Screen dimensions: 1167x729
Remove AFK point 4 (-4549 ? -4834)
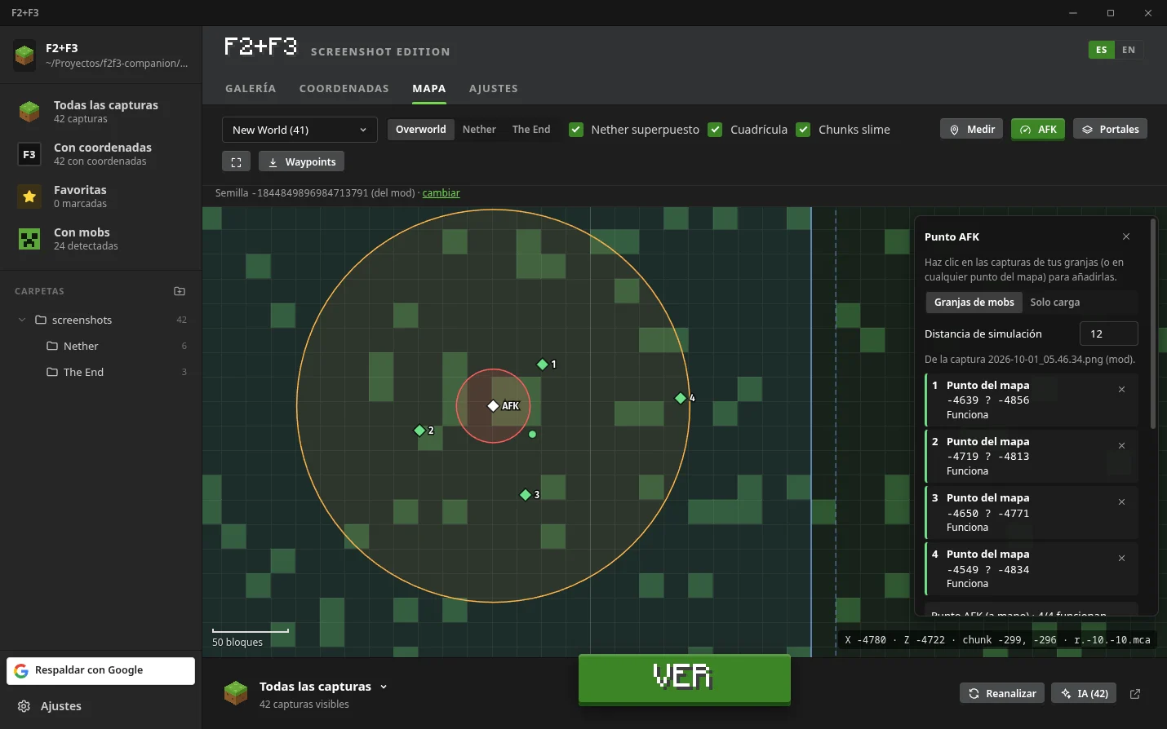[x=1121, y=559]
